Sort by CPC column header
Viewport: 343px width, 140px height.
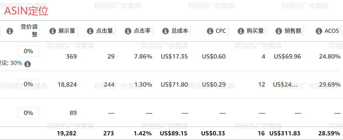point(221,31)
